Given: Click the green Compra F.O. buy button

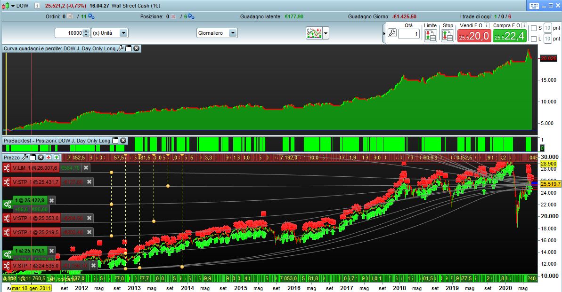Looking at the screenshot, I should (x=509, y=36).
